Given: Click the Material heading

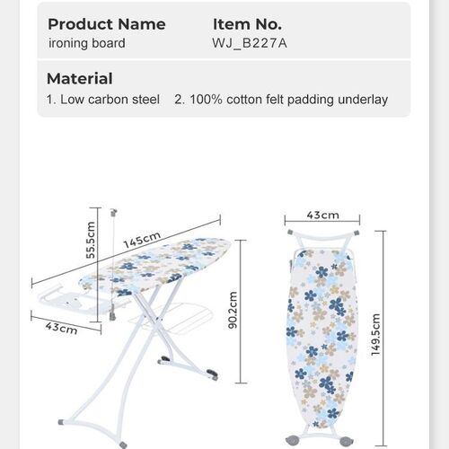Looking at the screenshot, I should 80,79.
